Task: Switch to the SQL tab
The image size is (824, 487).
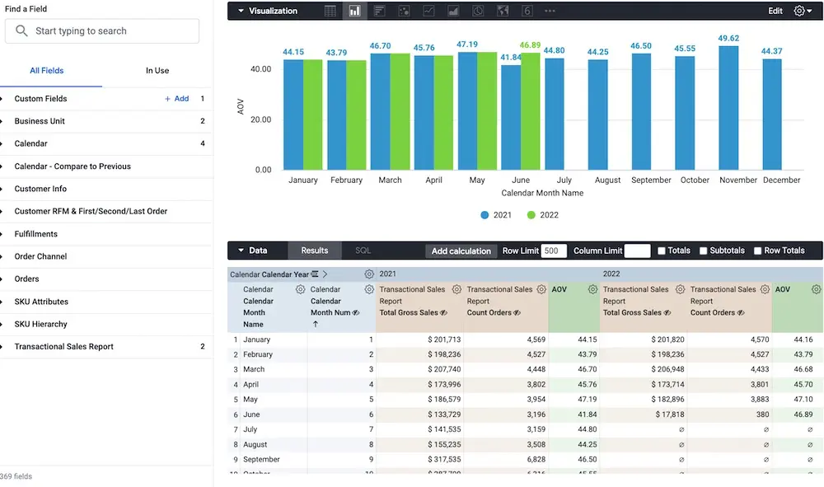Action: click(x=363, y=251)
